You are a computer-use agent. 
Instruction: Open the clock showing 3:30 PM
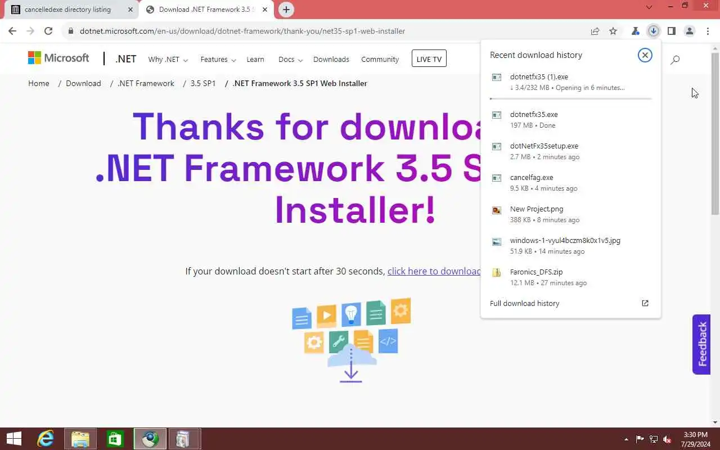[x=695, y=439]
